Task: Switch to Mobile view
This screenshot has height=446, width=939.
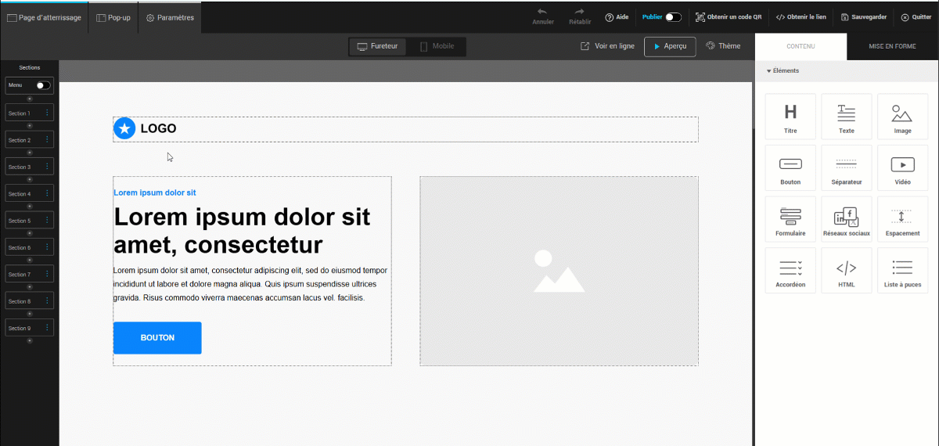Action: pyautogui.click(x=437, y=47)
